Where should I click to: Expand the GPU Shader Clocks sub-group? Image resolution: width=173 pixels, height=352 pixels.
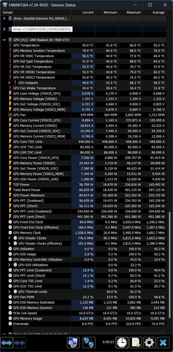point(9,238)
